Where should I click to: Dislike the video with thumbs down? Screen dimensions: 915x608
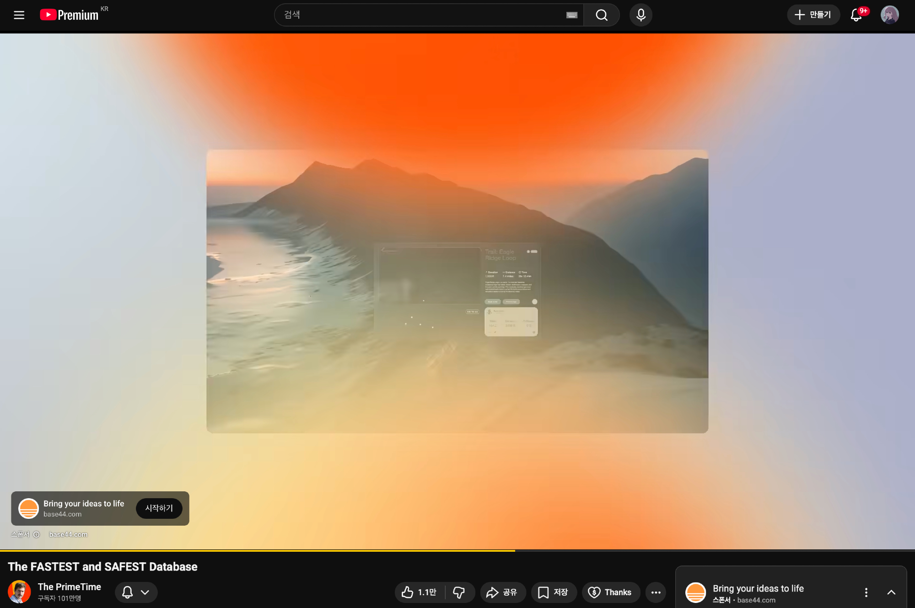click(459, 592)
